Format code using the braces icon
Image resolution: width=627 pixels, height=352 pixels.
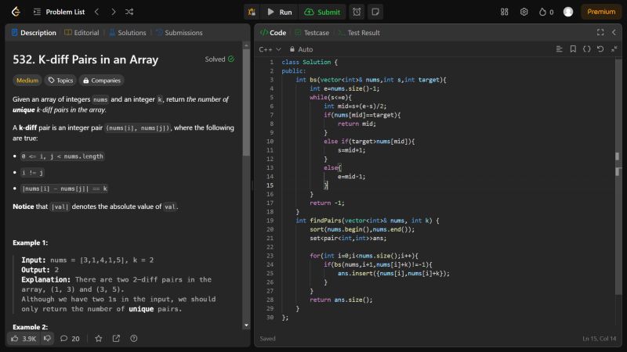(x=587, y=49)
